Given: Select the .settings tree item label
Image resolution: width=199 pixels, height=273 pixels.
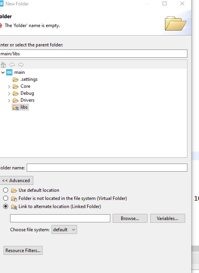Looking at the screenshot, I should point(29,79).
